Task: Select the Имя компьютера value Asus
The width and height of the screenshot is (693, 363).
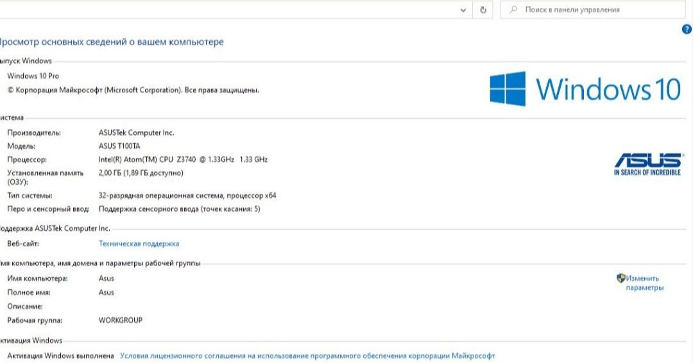Action: (x=106, y=278)
